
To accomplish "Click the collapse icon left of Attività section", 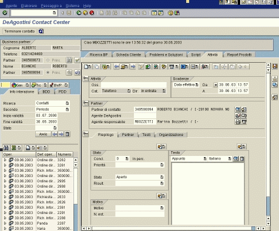I will (86, 79).
